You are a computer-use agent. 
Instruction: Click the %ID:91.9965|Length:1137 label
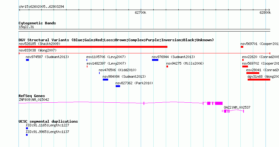(x=48, y=132)
